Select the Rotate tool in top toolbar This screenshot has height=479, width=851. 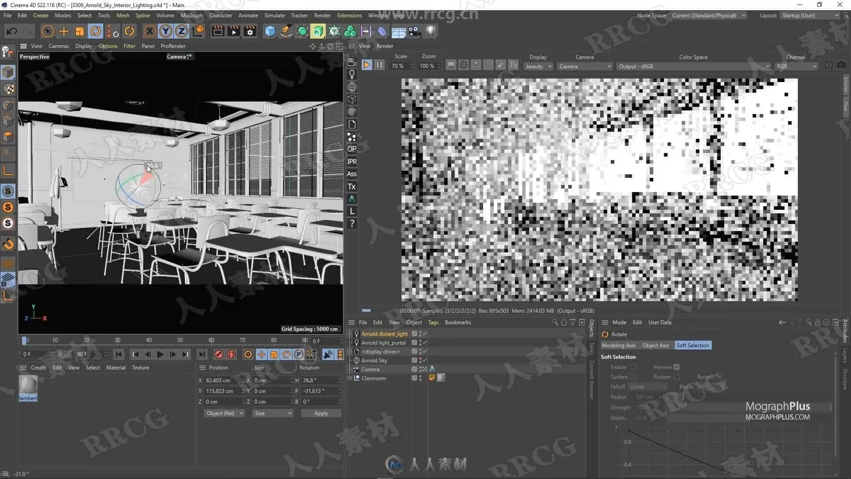point(96,31)
